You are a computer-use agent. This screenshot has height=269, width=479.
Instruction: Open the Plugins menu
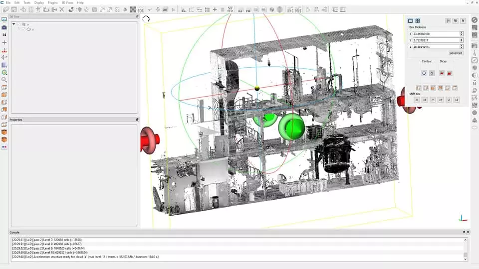point(52,2)
